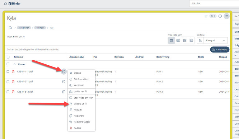Focus the Sök i flik search field
The width and height of the screenshot is (239, 139).
click(214, 3)
